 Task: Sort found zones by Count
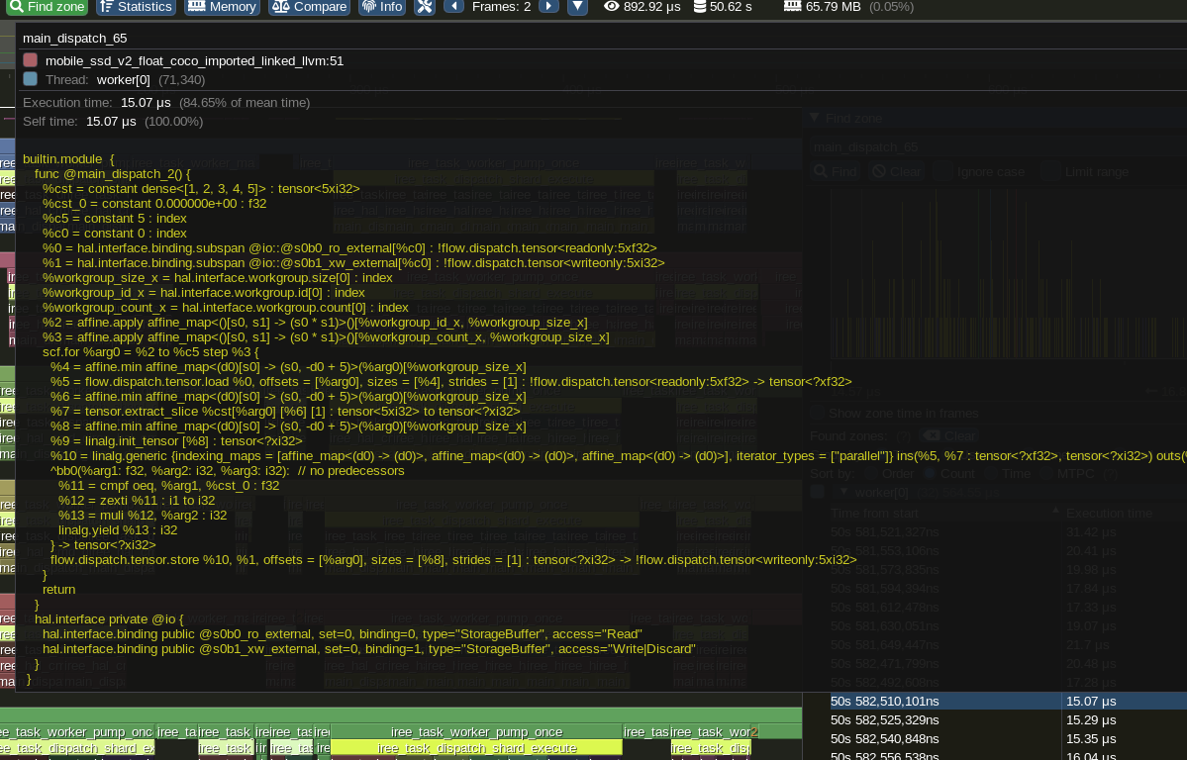pyautogui.click(x=932, y=474)
